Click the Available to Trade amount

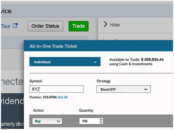click(153, 59)
